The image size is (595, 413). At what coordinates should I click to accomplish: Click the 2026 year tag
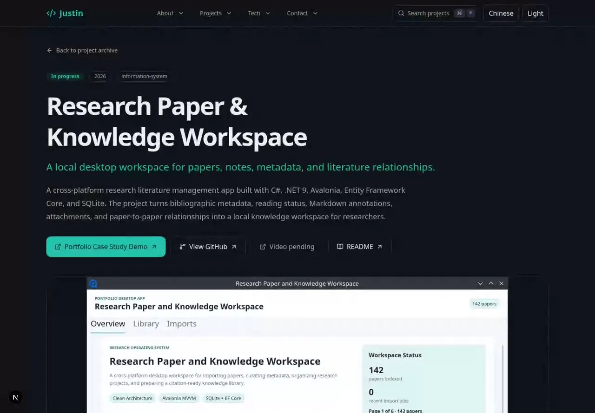[x=100, y=76]
